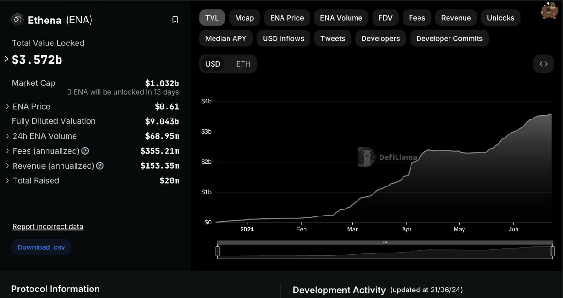
Task: Expand the Fees (annualized) row
Action: (x=8, y=151)
